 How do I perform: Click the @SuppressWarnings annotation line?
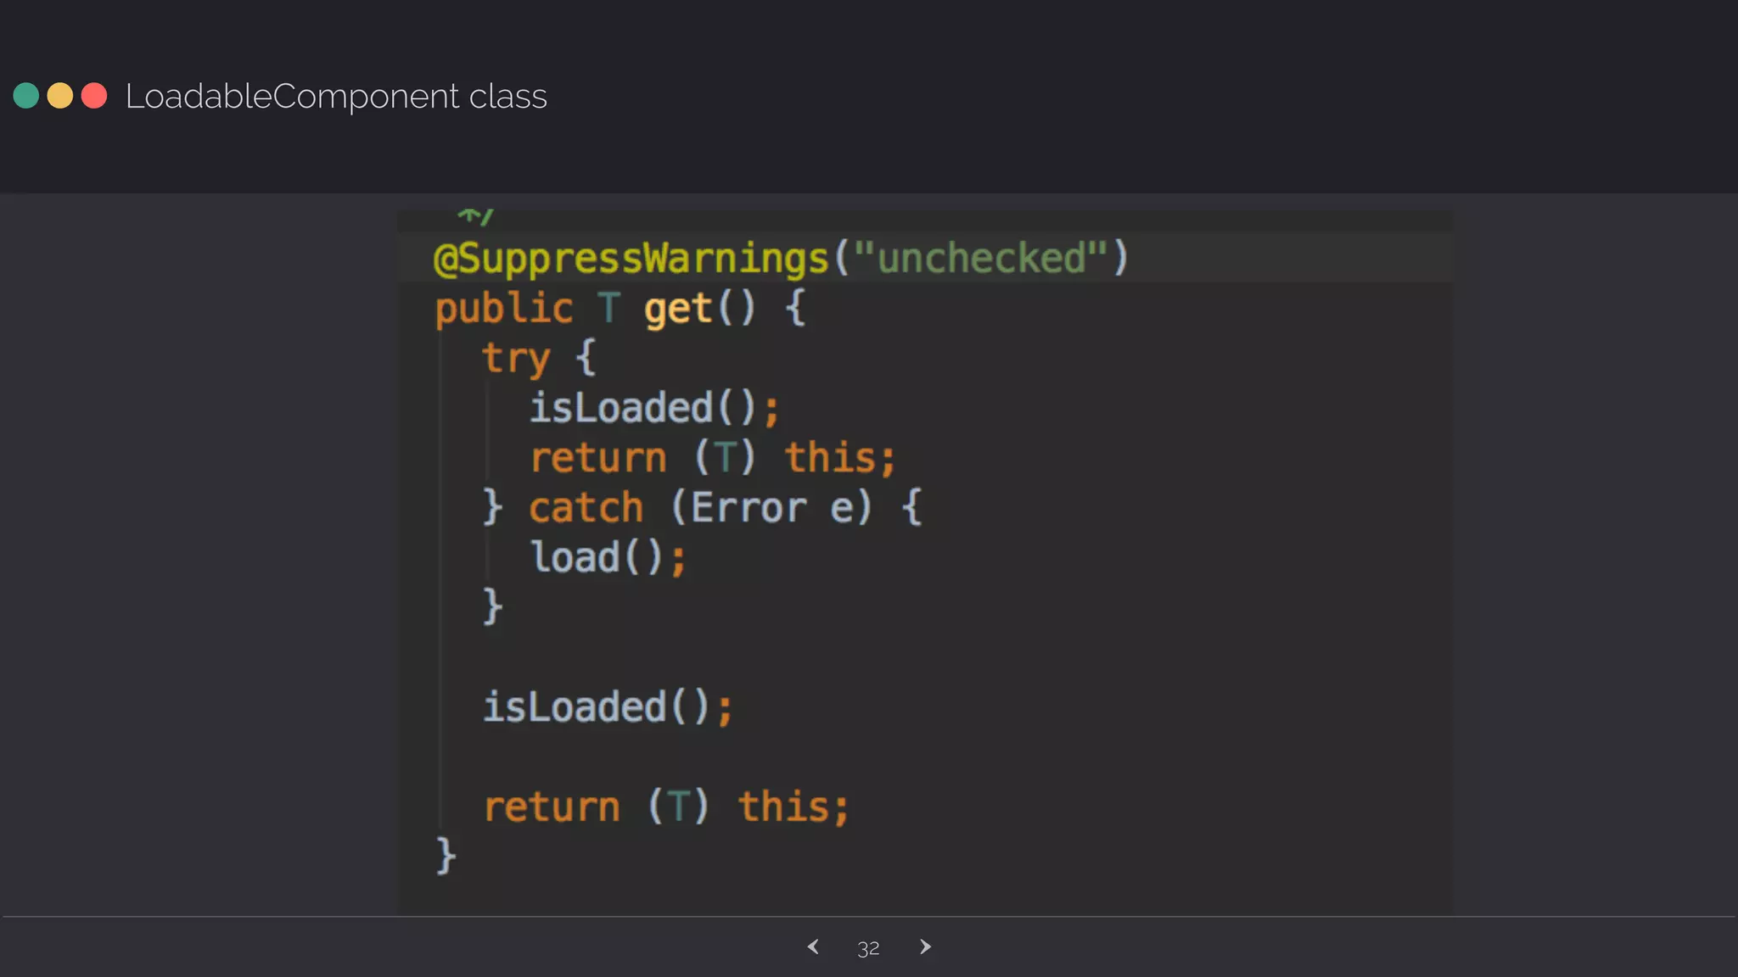(631, 258)
